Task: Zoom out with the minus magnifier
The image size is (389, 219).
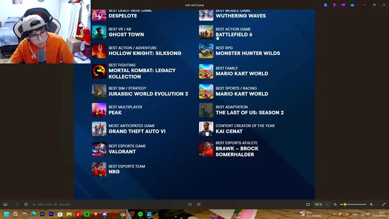Action: [335, 204]
